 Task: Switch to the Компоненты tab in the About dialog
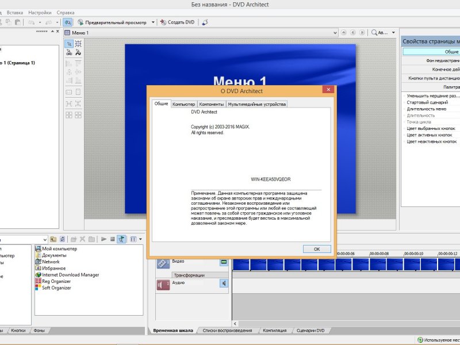[x=212, y=104]
